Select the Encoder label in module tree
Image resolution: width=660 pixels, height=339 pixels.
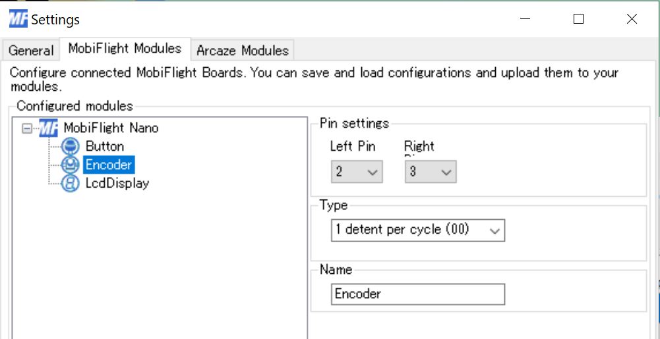coord(109,165)
